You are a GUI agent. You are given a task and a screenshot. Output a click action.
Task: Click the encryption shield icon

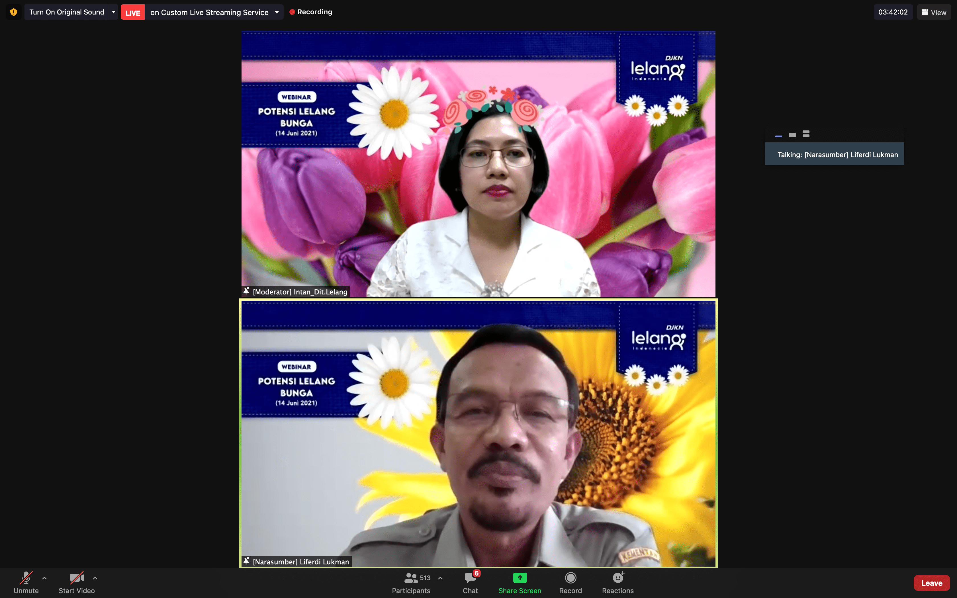[x=14, y=12]
